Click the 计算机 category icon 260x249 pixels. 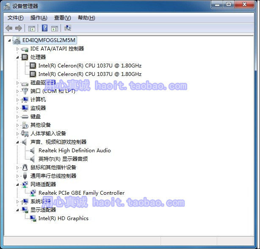click(x=25, y=100)
